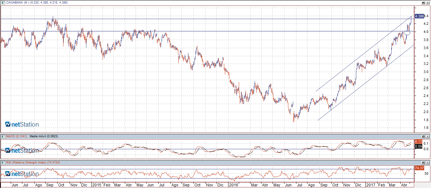Click the 74.37 RSI value tag
Screen dimensions: 431x188
pyautogui.click(x=419, y=168)
